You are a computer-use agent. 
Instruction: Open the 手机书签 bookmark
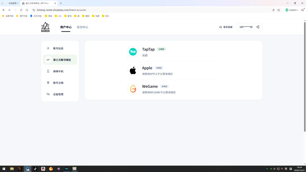(36, 16)
